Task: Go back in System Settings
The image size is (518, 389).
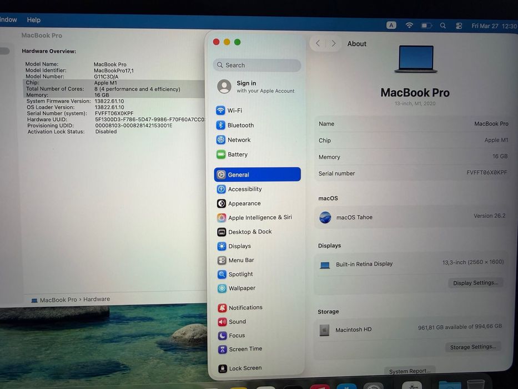Action: [x=318, y=43]
